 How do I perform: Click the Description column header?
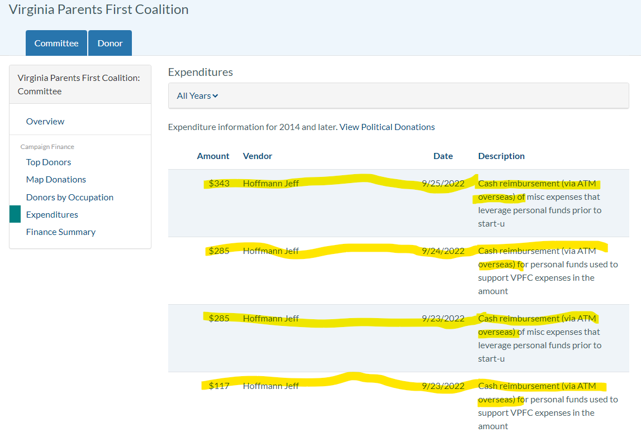point(501,156)
